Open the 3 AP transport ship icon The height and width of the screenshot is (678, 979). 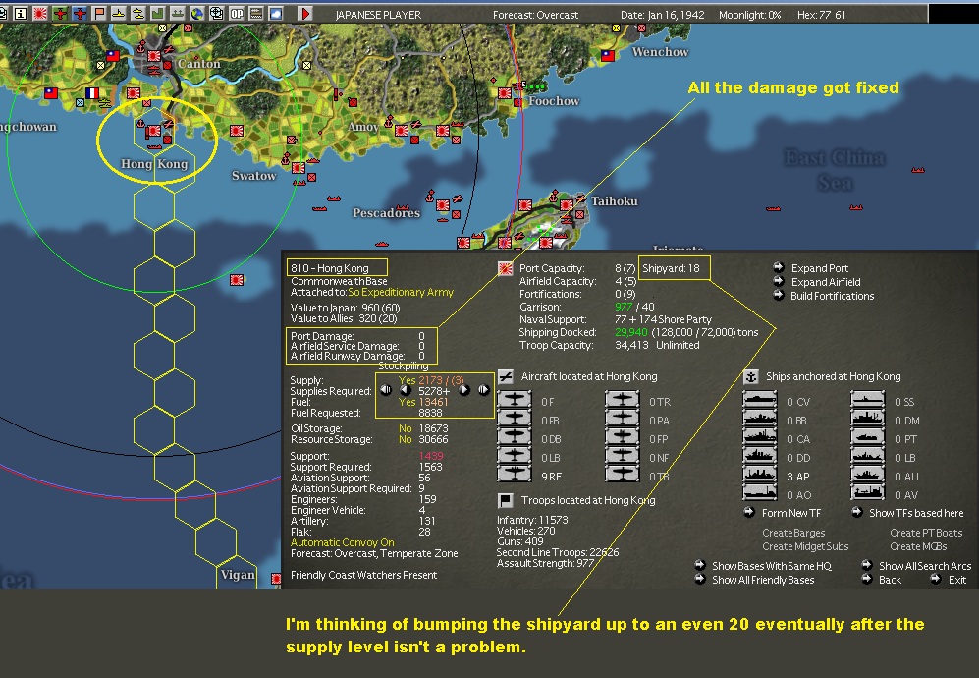coord(760,475)
